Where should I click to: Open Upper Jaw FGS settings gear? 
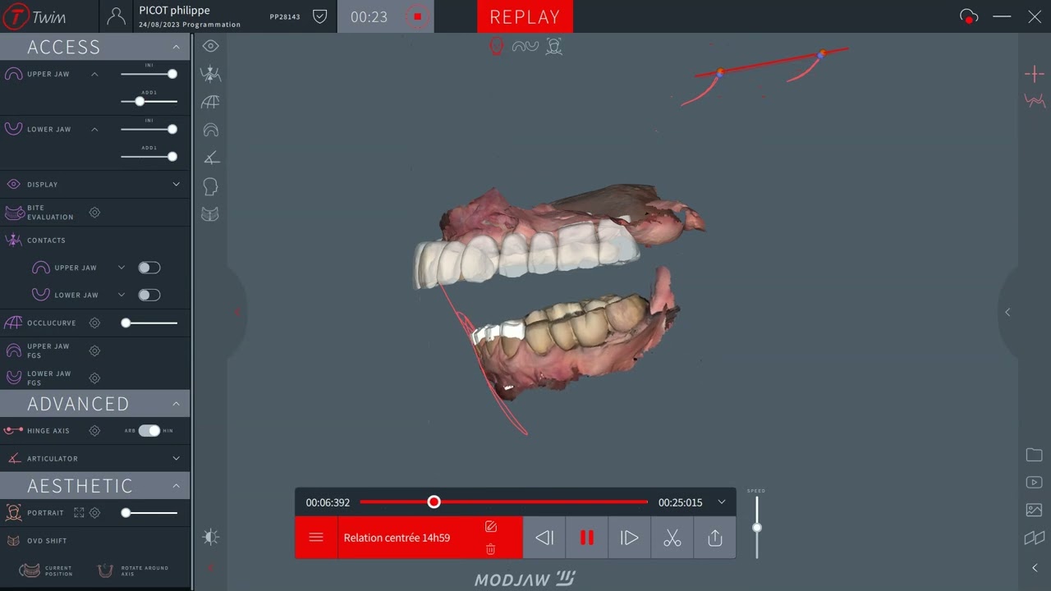94,350
